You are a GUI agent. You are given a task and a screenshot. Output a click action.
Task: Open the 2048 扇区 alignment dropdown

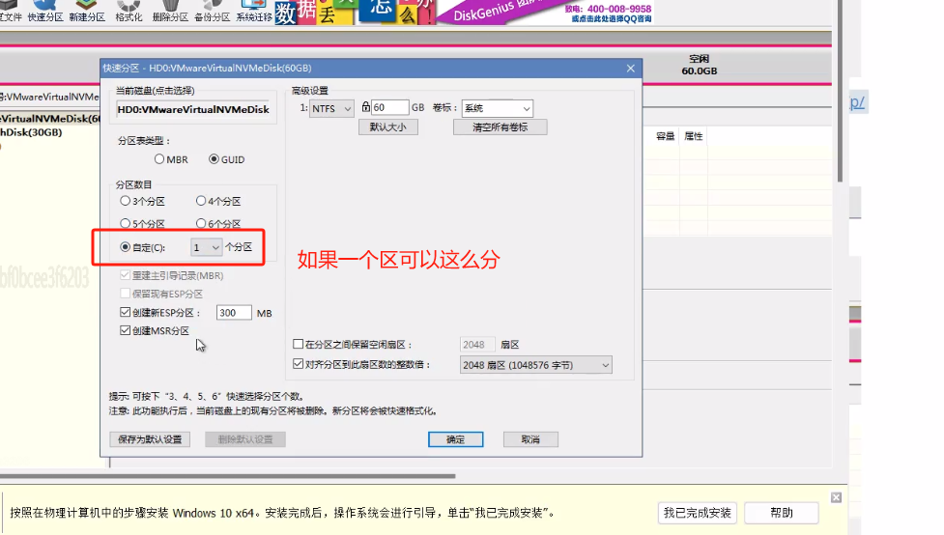pyautogui.click(x=536, y=365)
